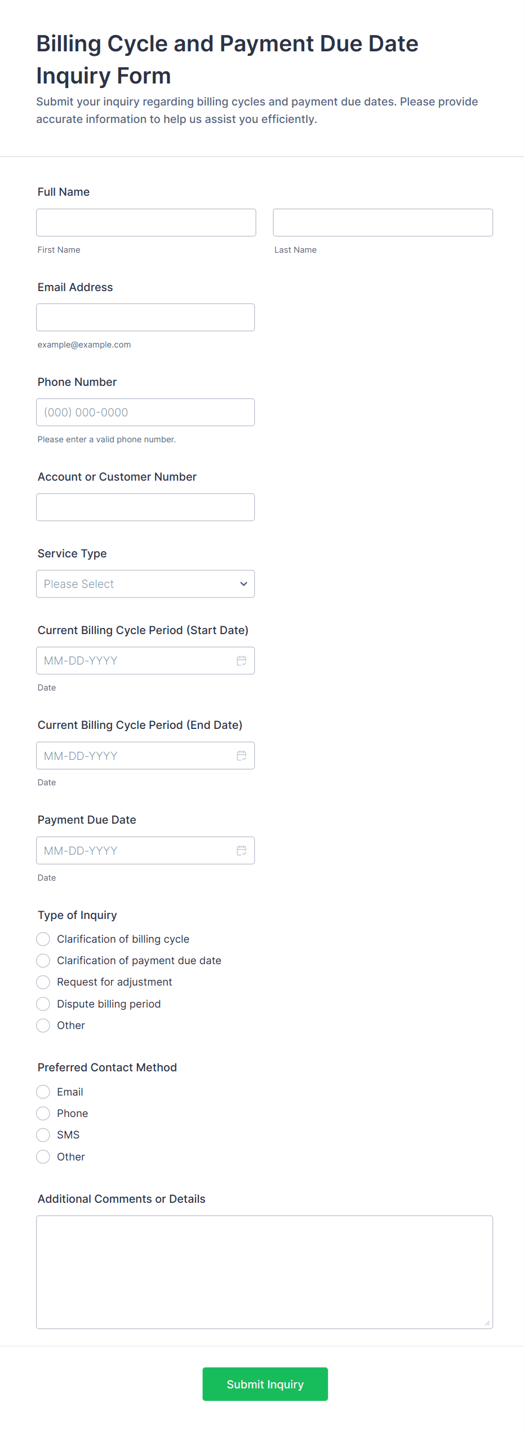Click the Additional Comments text area

(264, 1272)
